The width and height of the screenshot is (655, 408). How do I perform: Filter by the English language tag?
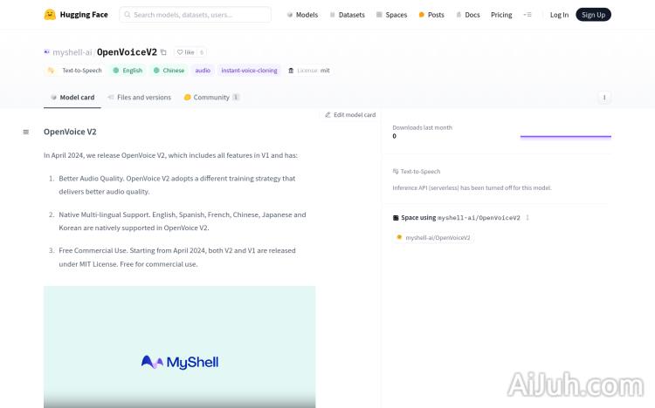coord(128,71)
